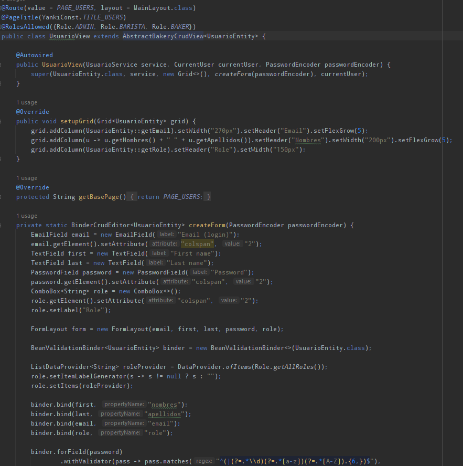Click the AbstractBakeryCrudView superclass name
The height and width of the screenshot is (466, 463).
161,36
